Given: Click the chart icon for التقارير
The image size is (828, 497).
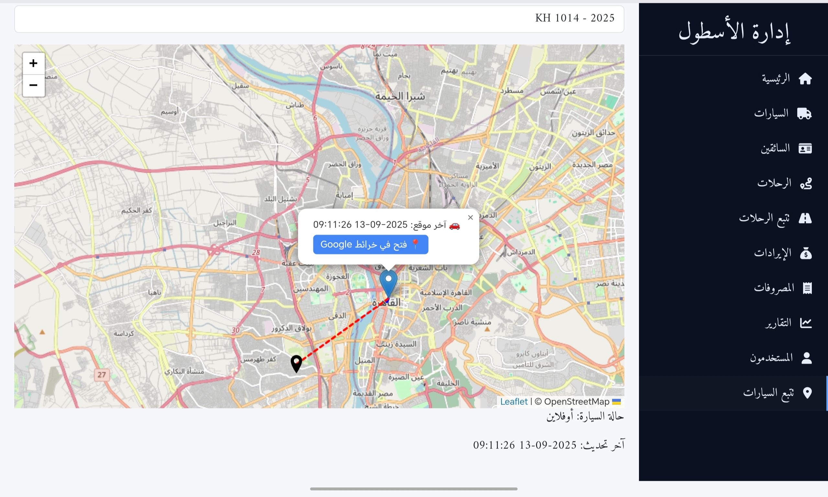Looking at the screenshot, I should [x=806, y=323].
